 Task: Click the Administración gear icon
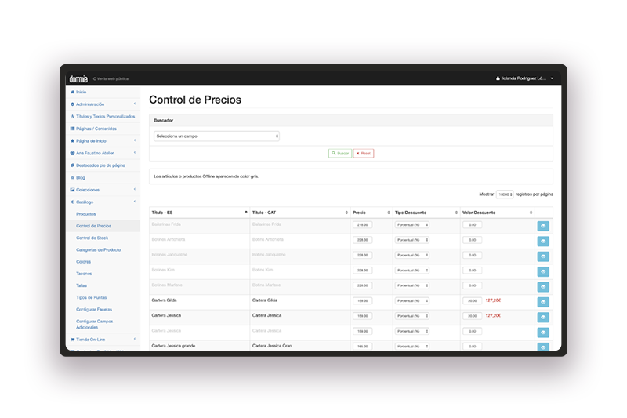tap(72, 104)
